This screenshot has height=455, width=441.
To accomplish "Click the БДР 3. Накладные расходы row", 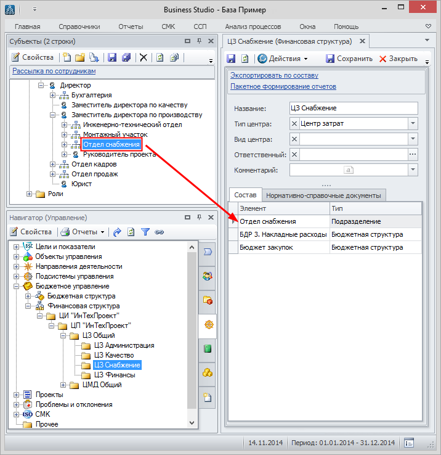I will (x=325, y=234).
